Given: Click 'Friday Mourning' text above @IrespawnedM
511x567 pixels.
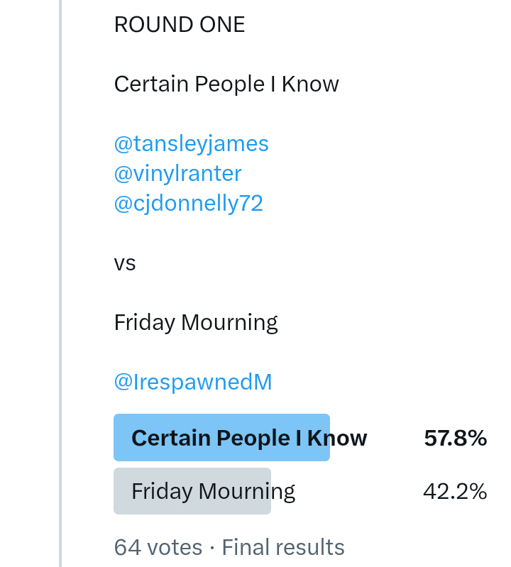Looking at the screenshot, I should (196, 323).
